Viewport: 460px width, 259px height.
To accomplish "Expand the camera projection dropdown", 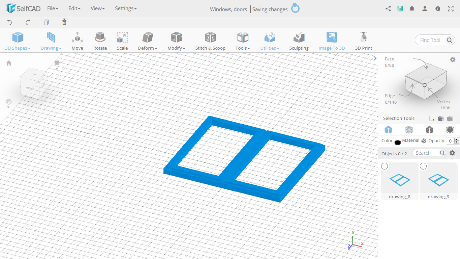I will click(8, 107).
